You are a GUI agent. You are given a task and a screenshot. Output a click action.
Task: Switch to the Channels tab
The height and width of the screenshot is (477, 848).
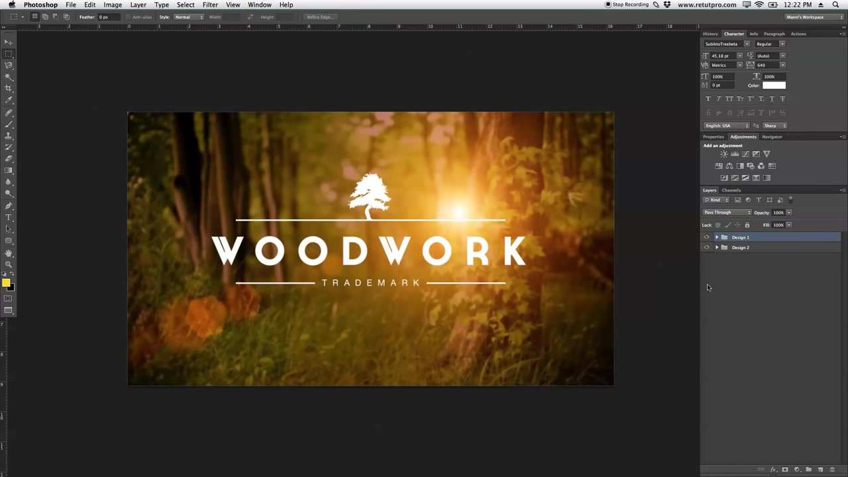(x=731, y=190)
